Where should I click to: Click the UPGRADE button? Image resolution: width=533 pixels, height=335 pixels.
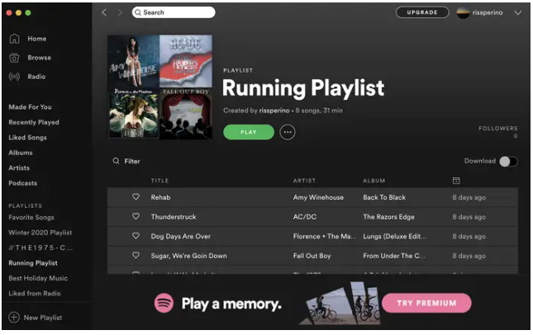click(422, 12)
